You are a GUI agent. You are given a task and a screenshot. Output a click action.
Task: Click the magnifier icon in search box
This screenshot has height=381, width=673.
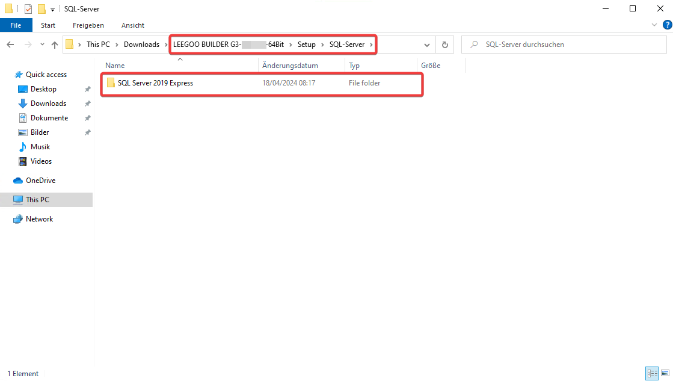(x=475, y=45)
